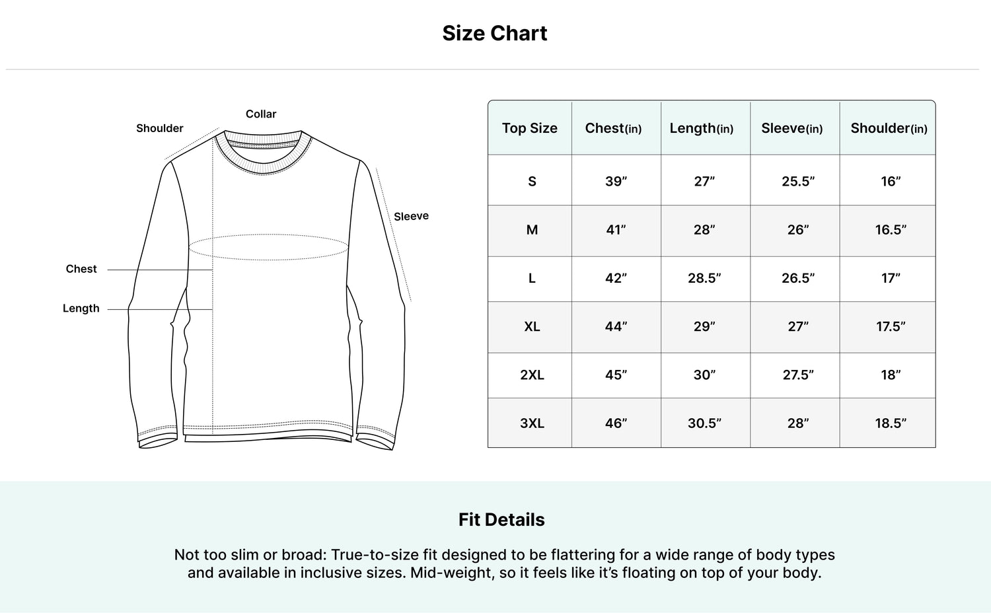Screen dimensions: 991x613
Task: Click the Shoulder(in) column header
Action: 889,128
